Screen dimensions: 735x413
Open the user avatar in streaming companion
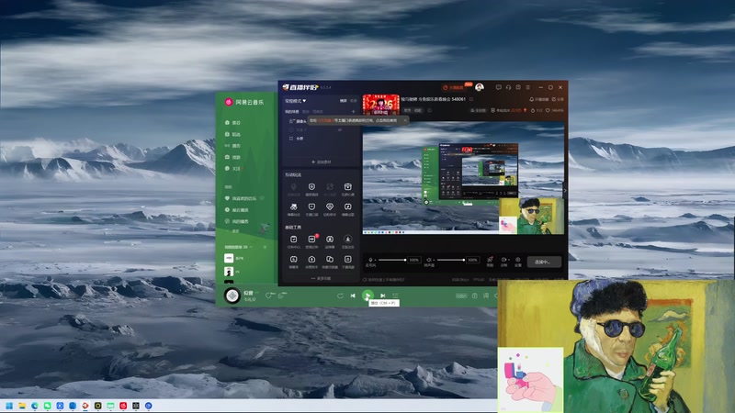pos(479,87)
